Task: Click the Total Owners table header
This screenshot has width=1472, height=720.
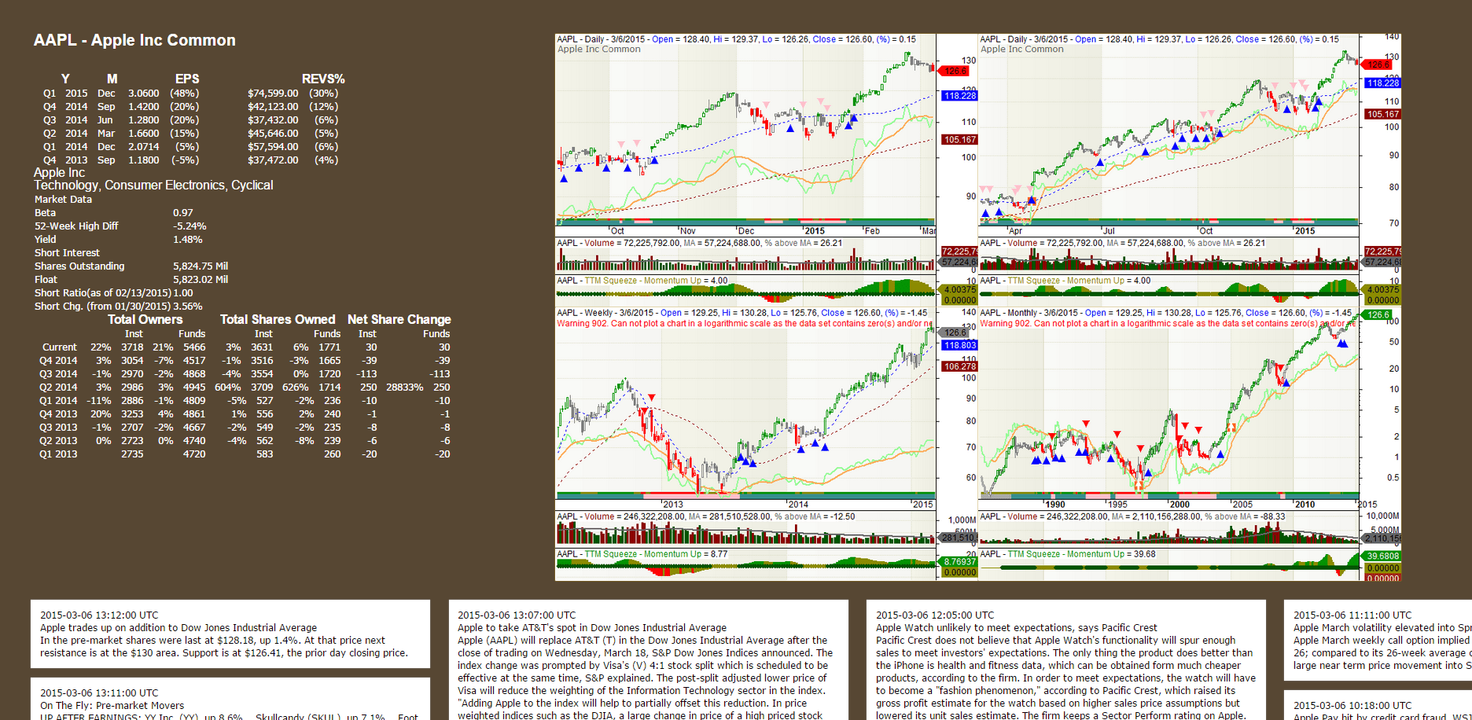Action: pyautogui.click(x=145, y=319)
